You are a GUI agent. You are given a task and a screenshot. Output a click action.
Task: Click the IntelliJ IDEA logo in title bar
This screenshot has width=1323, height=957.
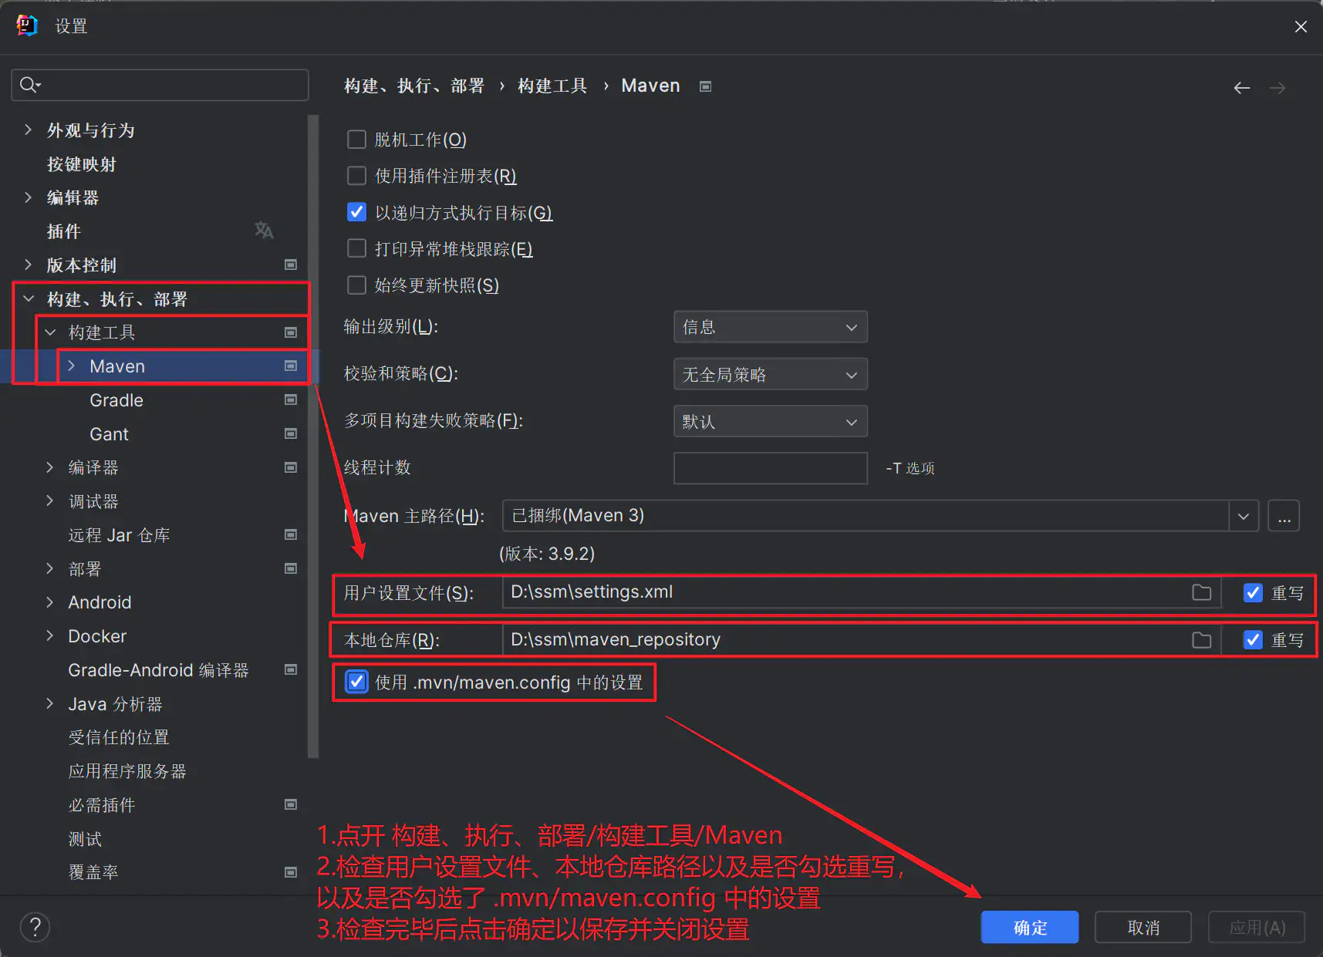coord(27,25)
